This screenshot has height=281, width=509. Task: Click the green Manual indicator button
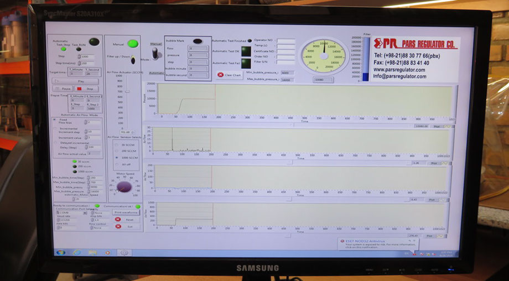coord(132,44)
